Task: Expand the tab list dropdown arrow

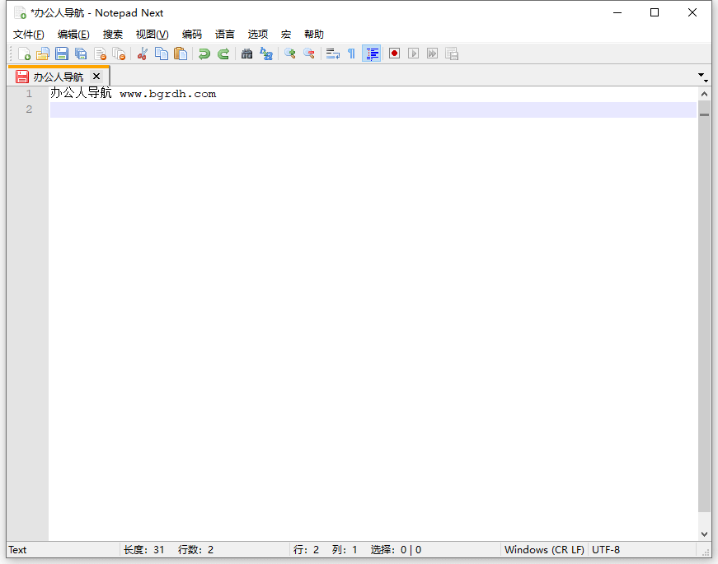Action: 702,76
